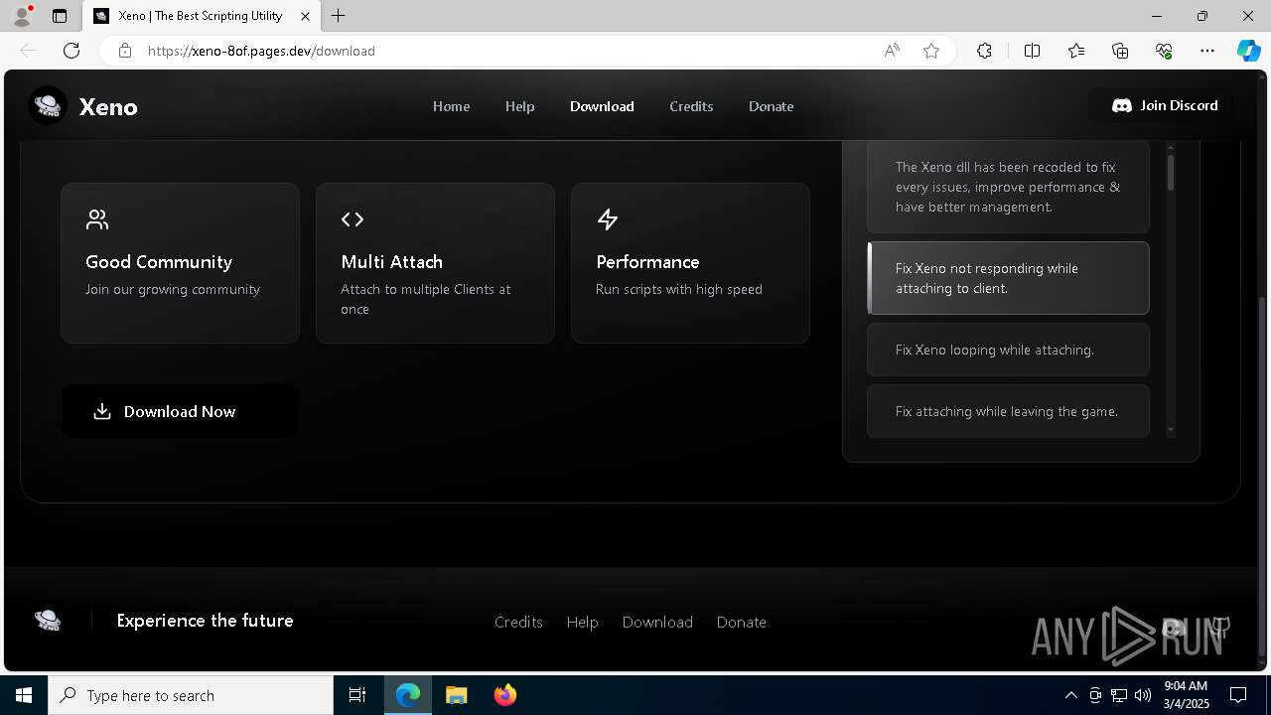This screenshot has height=715, width=1271.
Task: Open clock and date in taskbar
Action: 1186,695
